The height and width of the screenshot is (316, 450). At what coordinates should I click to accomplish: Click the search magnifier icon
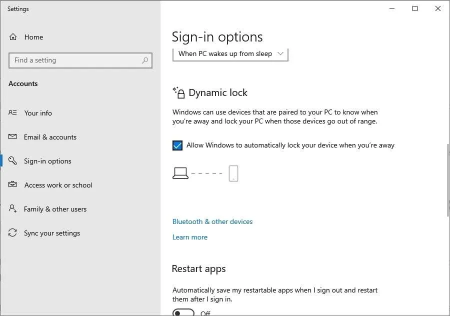click(x=145, y=60)
